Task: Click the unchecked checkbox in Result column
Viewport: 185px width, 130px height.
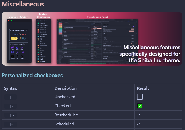Action: 140,97
